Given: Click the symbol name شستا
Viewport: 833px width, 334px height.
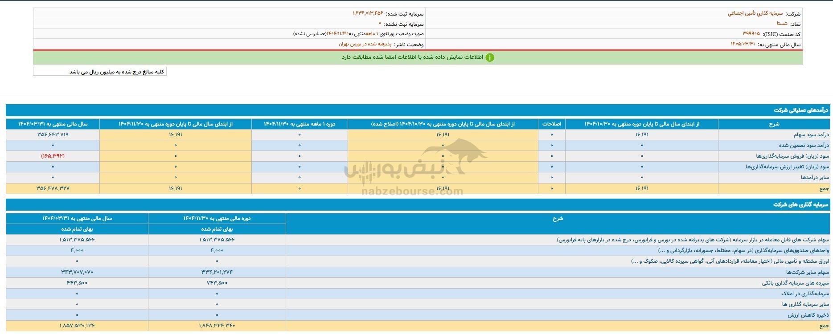Looking at the screenshot, I should [782, 24].
